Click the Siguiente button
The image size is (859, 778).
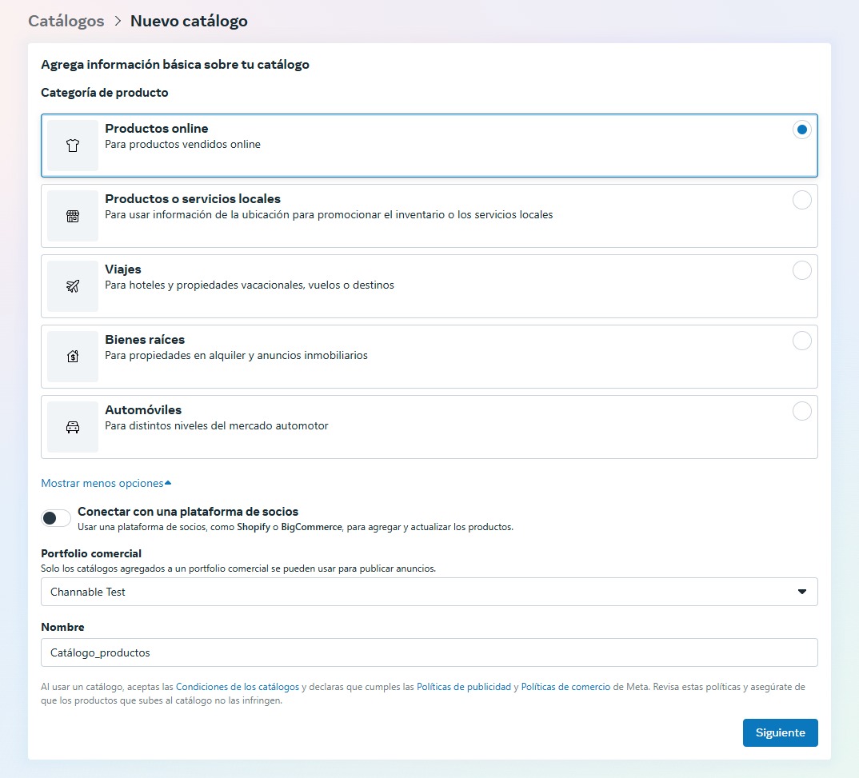click(780, 732)
